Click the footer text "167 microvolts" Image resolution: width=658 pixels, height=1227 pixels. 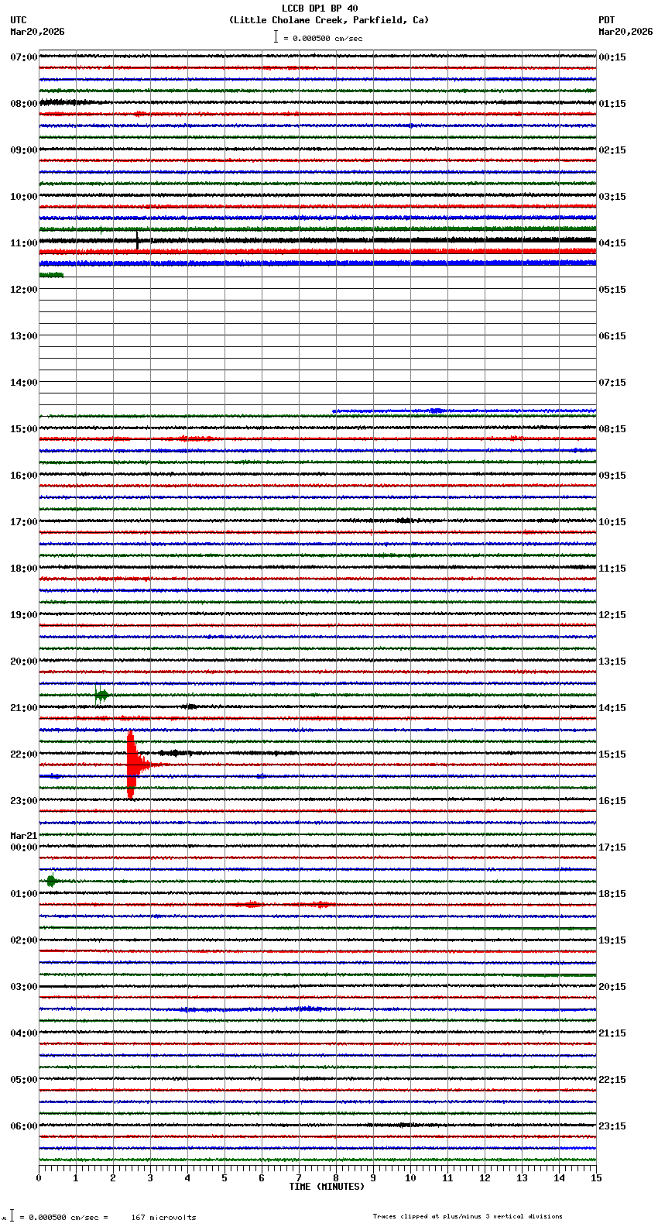pos(163,1218)
